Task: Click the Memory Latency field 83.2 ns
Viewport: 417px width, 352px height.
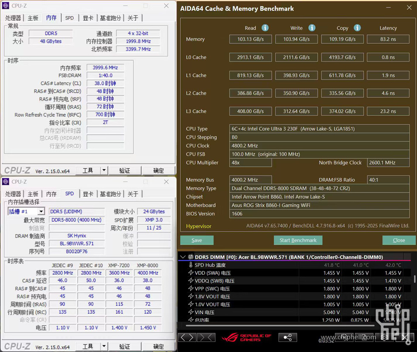Action: click(388, 39)
